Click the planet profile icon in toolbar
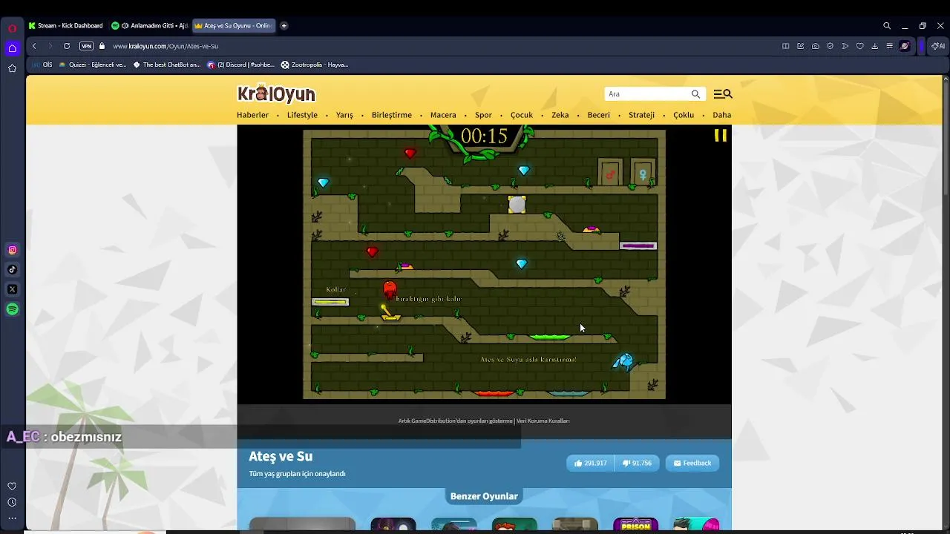Viewport: 950px width, 534px height. coord(905,46)
